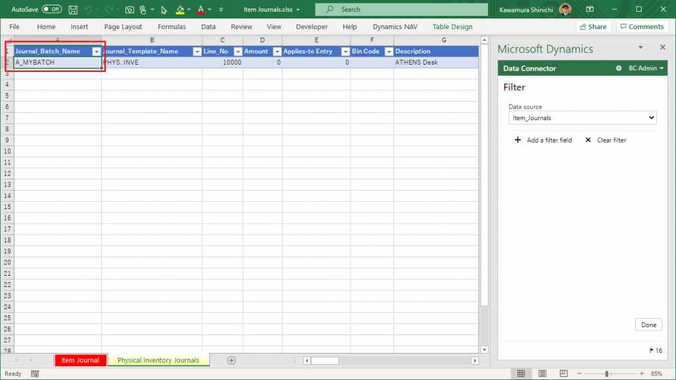676x380 pixels.
Task: Click the zoom slider handle
Action: point(607,374)
